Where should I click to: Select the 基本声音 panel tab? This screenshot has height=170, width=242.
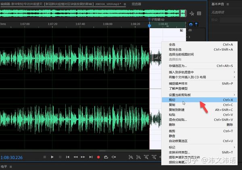pyautogui.click(x=218, y=4)
